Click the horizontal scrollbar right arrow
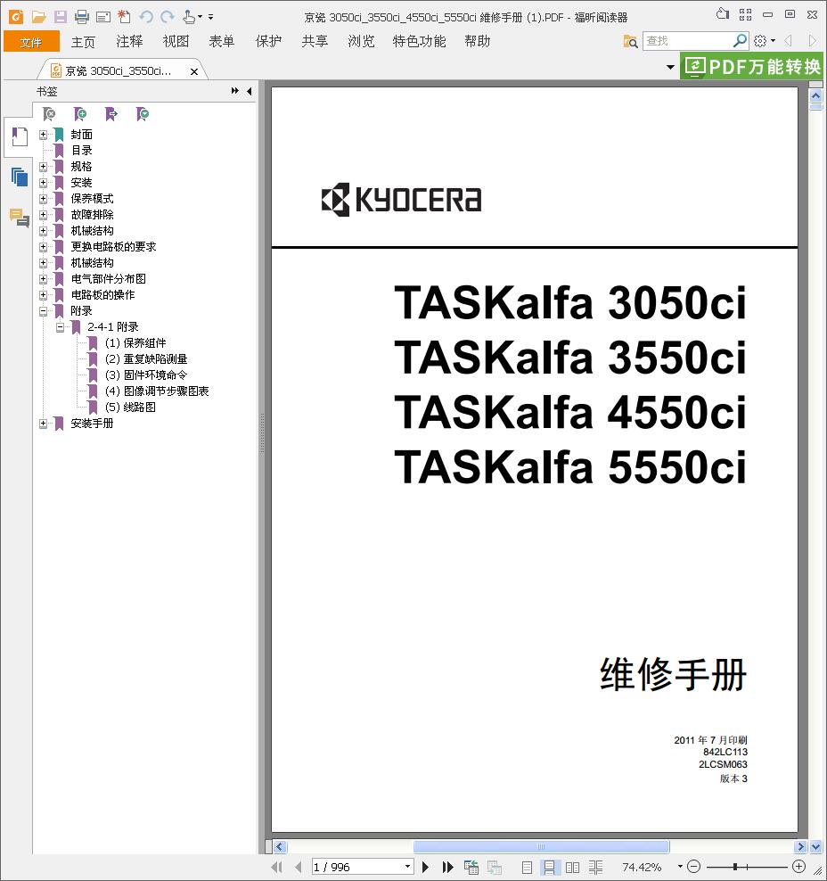The image size is (827, 881). 801,846
